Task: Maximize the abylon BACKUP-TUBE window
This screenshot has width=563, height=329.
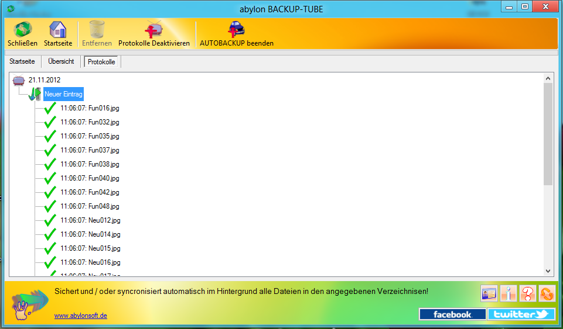Action: tap(524, 6)
